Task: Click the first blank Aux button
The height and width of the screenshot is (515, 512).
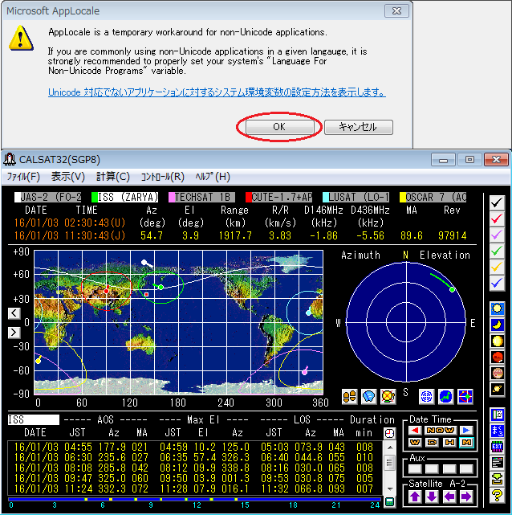Action: click(415, 469)
